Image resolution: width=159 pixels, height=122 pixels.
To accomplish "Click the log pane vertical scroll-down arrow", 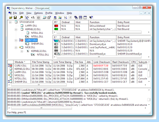I will pyautogui.click(x=149, y=105).
